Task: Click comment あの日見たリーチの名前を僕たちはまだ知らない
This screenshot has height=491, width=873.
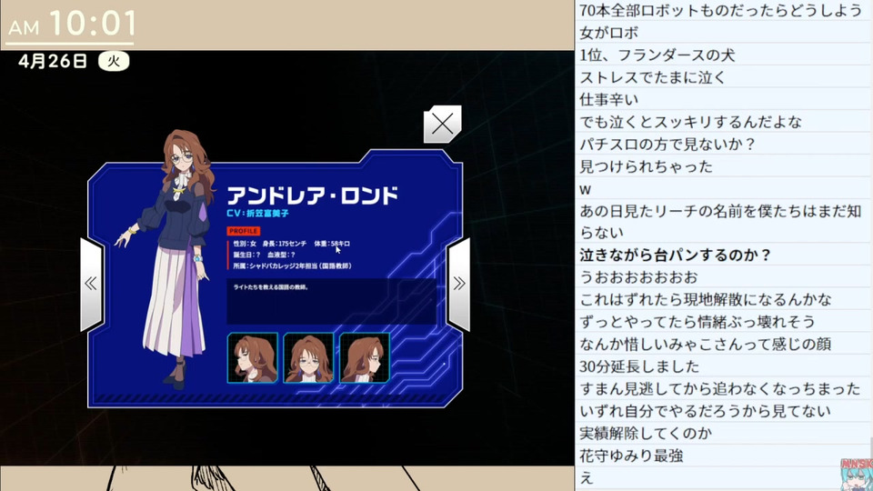Action: point(721,221)
